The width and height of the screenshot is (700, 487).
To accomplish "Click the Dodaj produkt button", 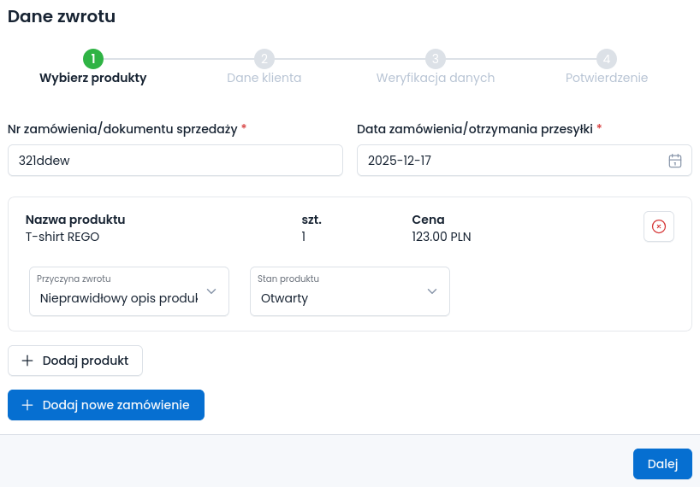I will [75, 361].
